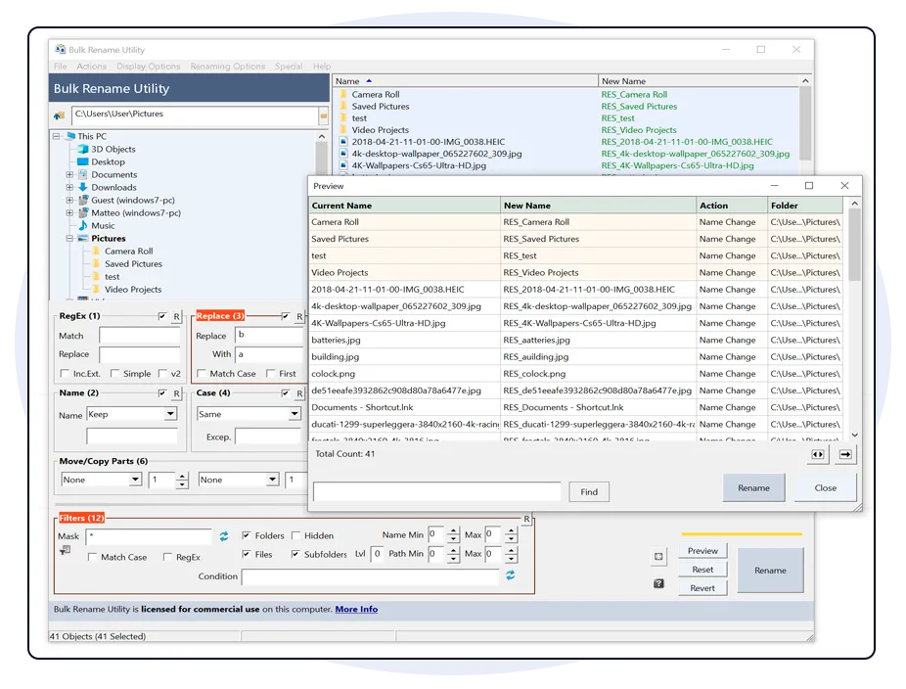Click the R reset icon in Replace section
This screenshot has width=906, height=689.
(299, 316)
